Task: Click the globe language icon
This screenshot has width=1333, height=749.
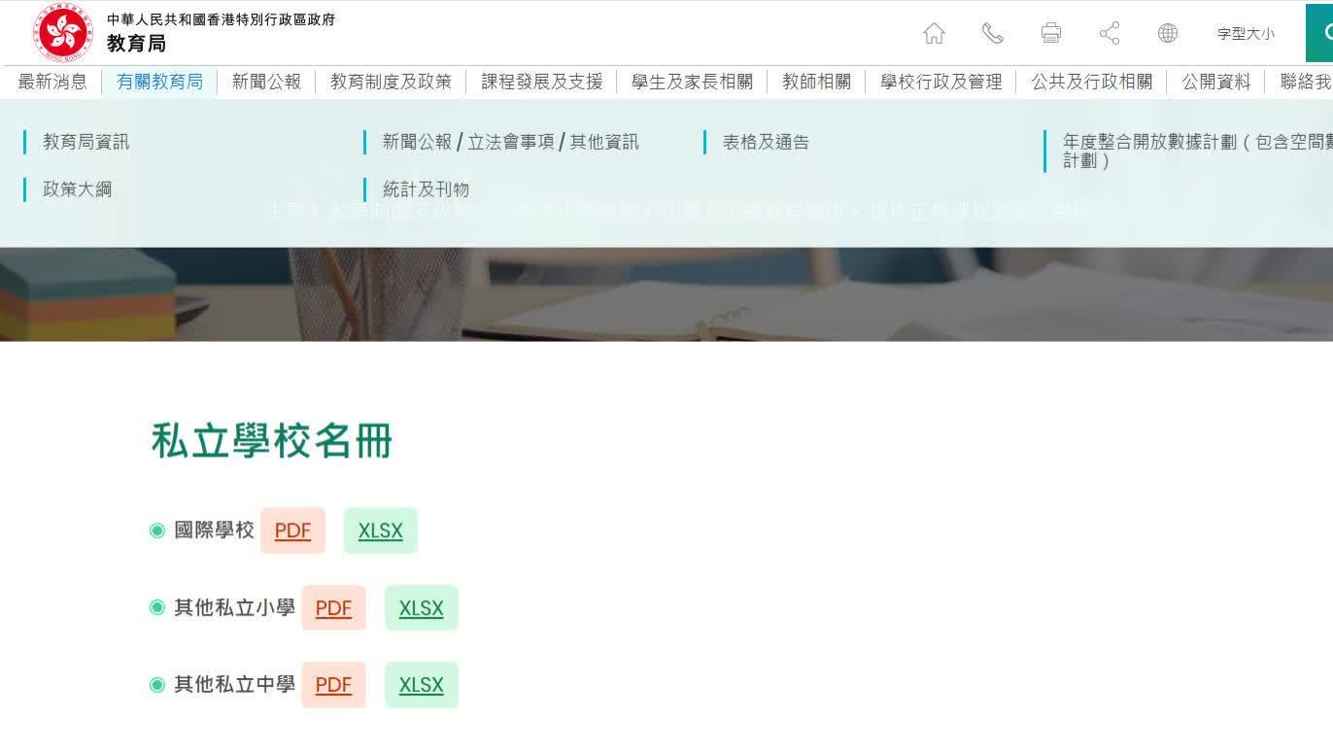Action: 1167,34
